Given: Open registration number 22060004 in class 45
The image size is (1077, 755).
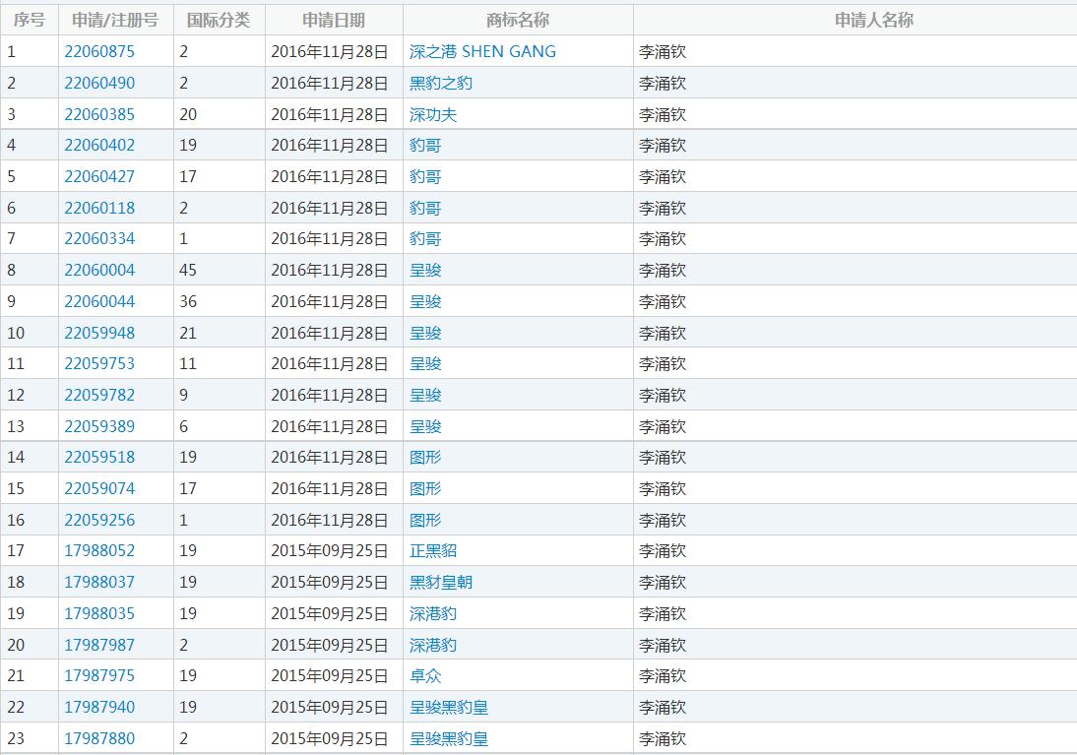Looking at the screenshot, I should 99,271.
